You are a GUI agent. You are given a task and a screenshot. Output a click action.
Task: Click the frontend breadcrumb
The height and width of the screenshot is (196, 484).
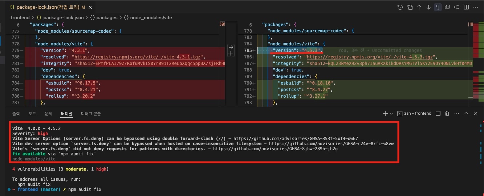tap(20, 17)
